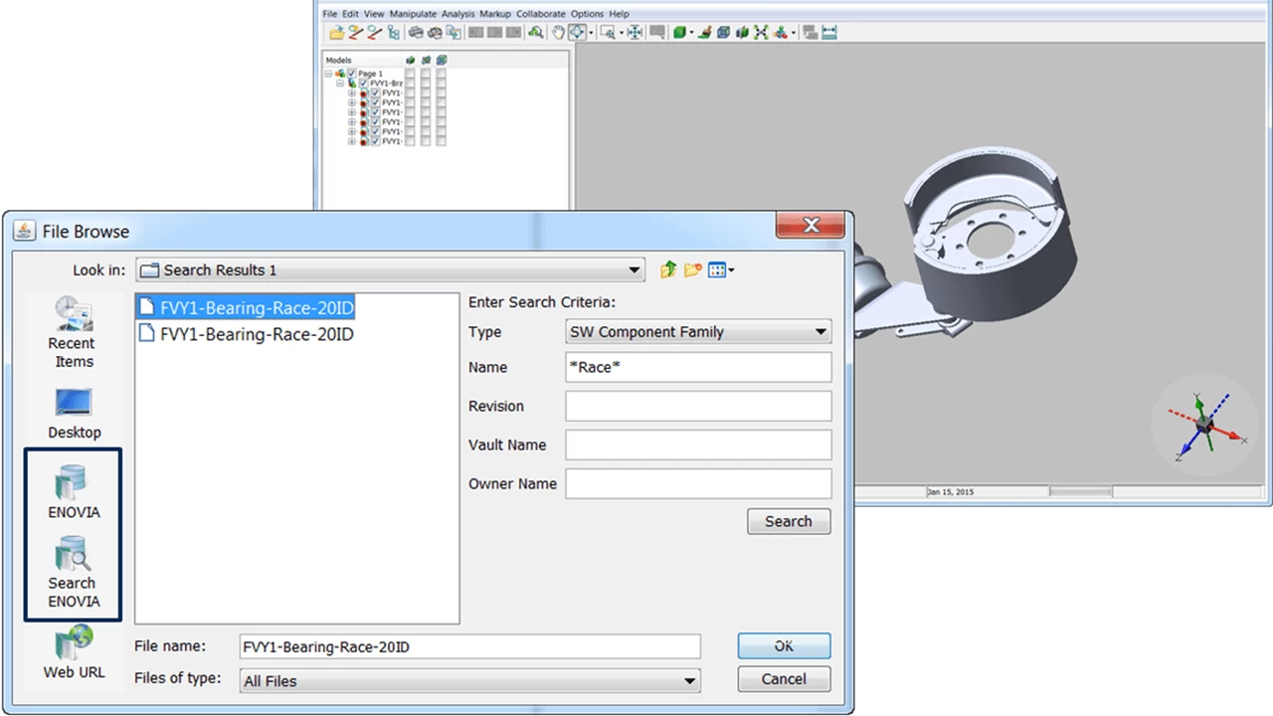Image resolution: width=1273 pixels, height=716 pixels.
Task: Click the Up One Level icon
Action: point(668,269)
